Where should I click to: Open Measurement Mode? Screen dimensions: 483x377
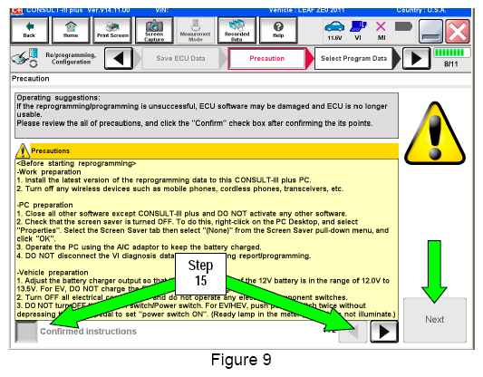(196, 30)
